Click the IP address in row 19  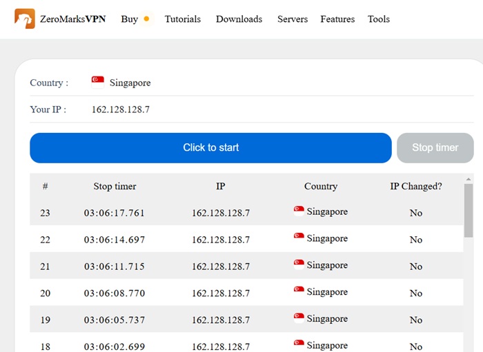point(221,320)
